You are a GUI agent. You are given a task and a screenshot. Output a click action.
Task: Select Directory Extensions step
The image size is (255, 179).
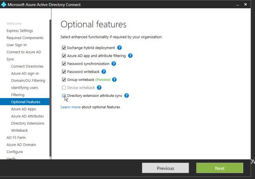point(27,123)
